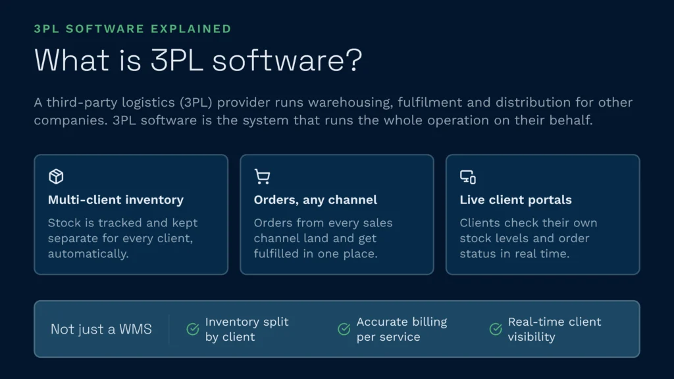Viewport: 674px width, 379px height.
Task: Click the 'What is 3PL software?' heading
Action: pyautogui.click(x=198, y=60)
